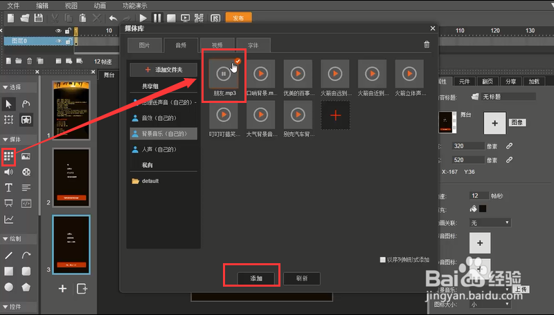Screen dimensions: 554x315
Task: Click the cut scissors icon
Action: click(55, 18)
